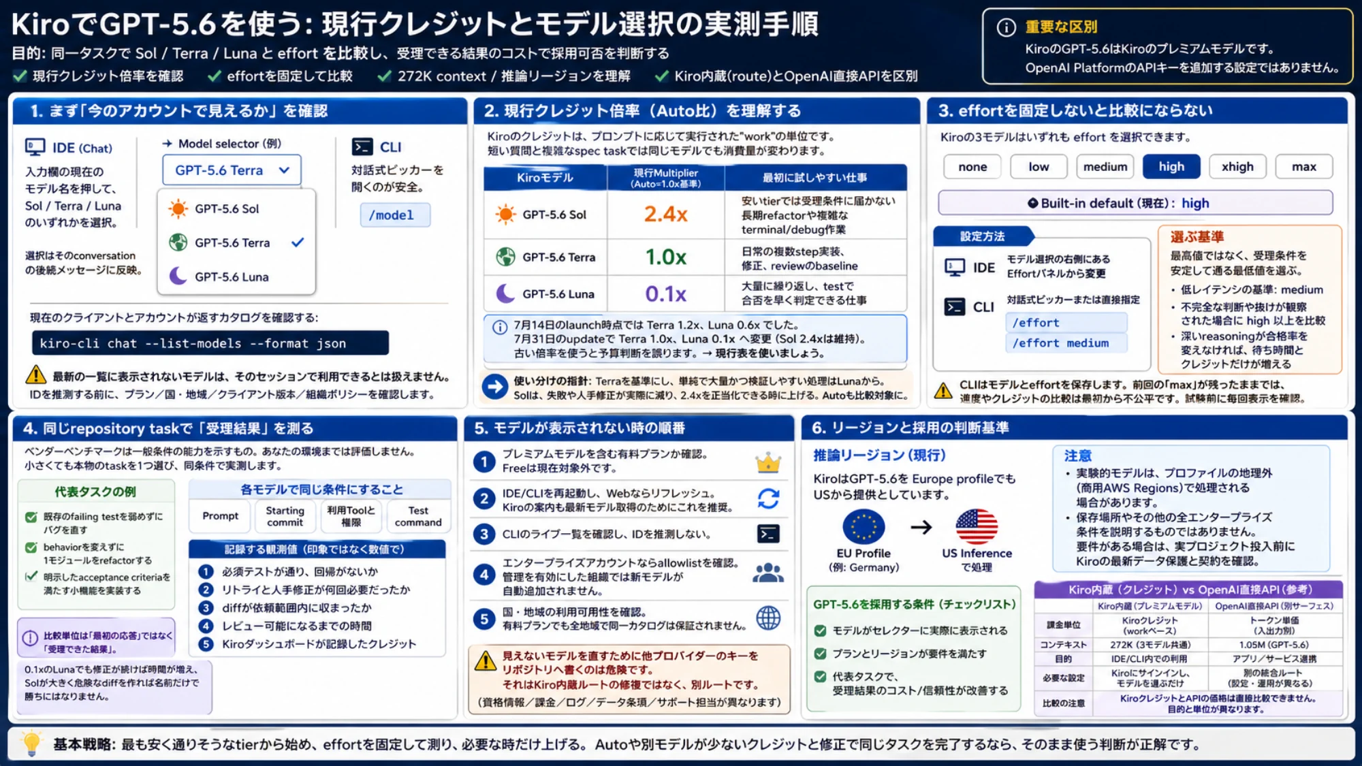Click the moon icon in the Luna table row
1362x766 pixels.
(505, 293)
